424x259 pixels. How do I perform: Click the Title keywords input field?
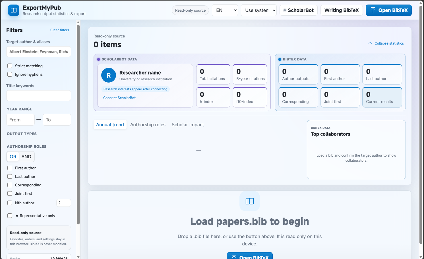coord(39,96)
